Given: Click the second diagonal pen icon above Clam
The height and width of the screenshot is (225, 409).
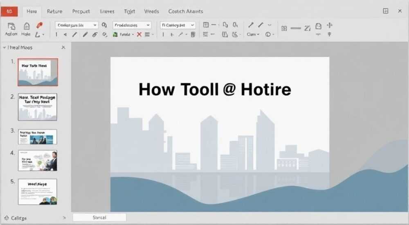Looking at the screenshot, I should pyautogui.click(x=261, y=25).
